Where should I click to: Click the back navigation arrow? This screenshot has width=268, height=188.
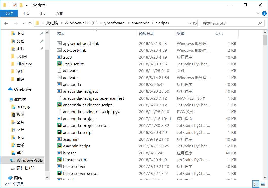click(x=6, y=23)
